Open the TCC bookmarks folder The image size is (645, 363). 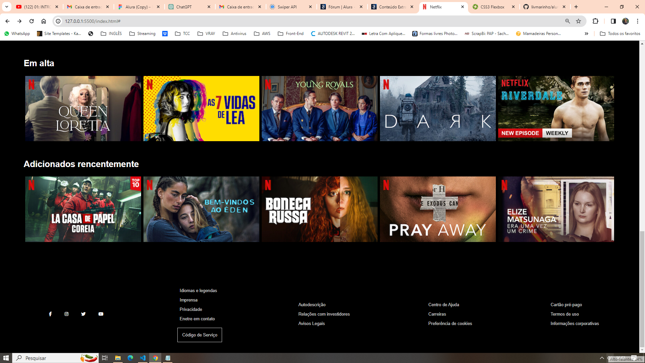click(182, 34)
